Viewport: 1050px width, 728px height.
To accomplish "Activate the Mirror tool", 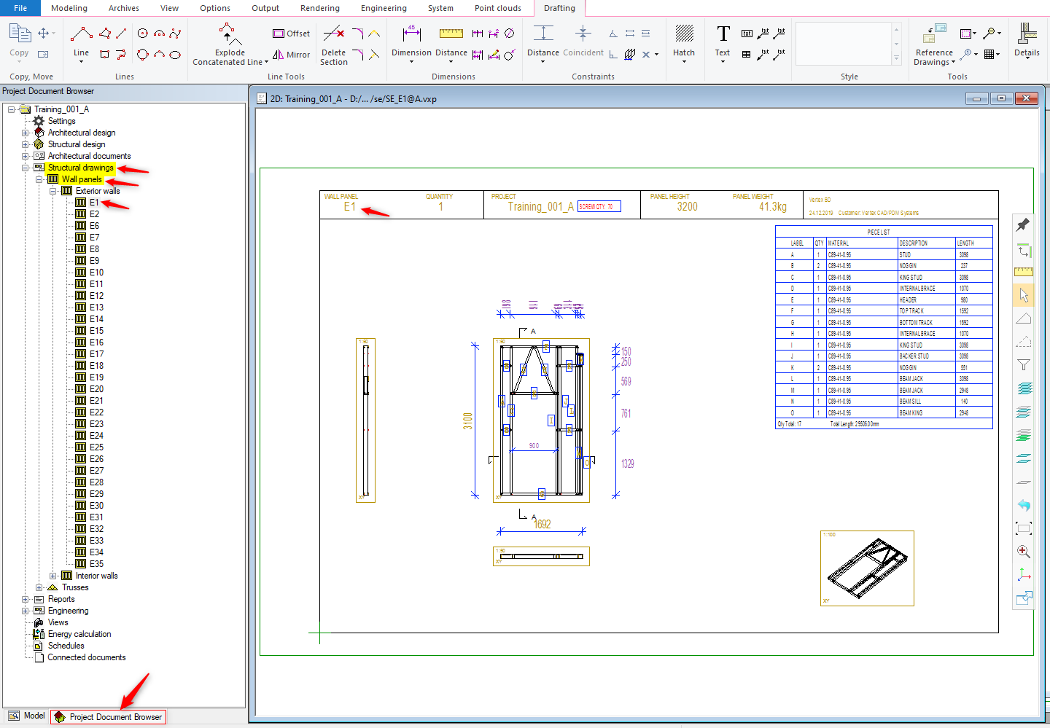I will click(x=291, y=54).
